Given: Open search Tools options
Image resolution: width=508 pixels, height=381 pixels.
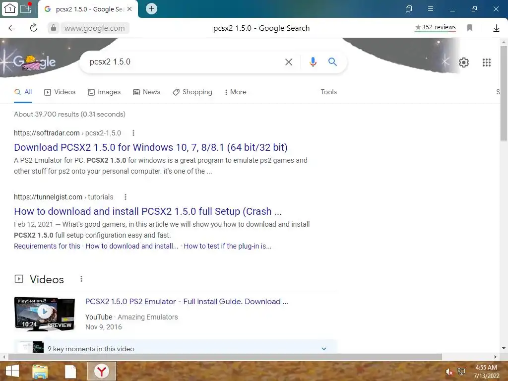Looking at the screenshot, I should [328, 92].
